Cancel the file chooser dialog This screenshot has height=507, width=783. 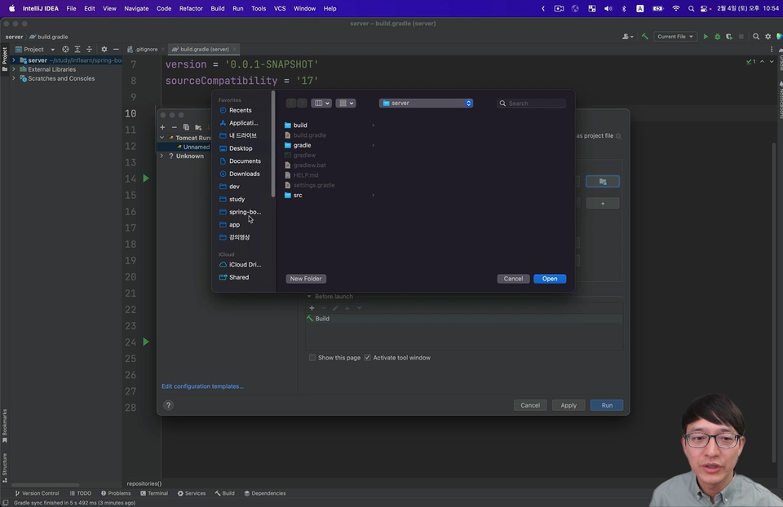513,279
